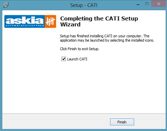Close the Setup - CATI window
This screenshot has width=167, height=131.
(158, 4)
